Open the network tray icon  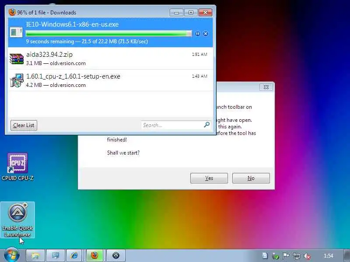tap(297, 256)
